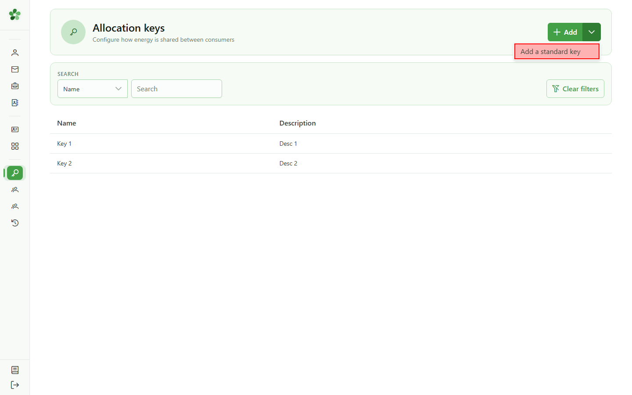This screenshot has width=632, height=395.
Task: Click the green Add button
Action: (x=565, y=32)
